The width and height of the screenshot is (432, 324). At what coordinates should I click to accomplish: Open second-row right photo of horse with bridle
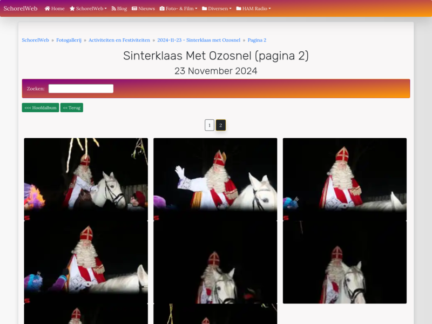pos(345,262)
